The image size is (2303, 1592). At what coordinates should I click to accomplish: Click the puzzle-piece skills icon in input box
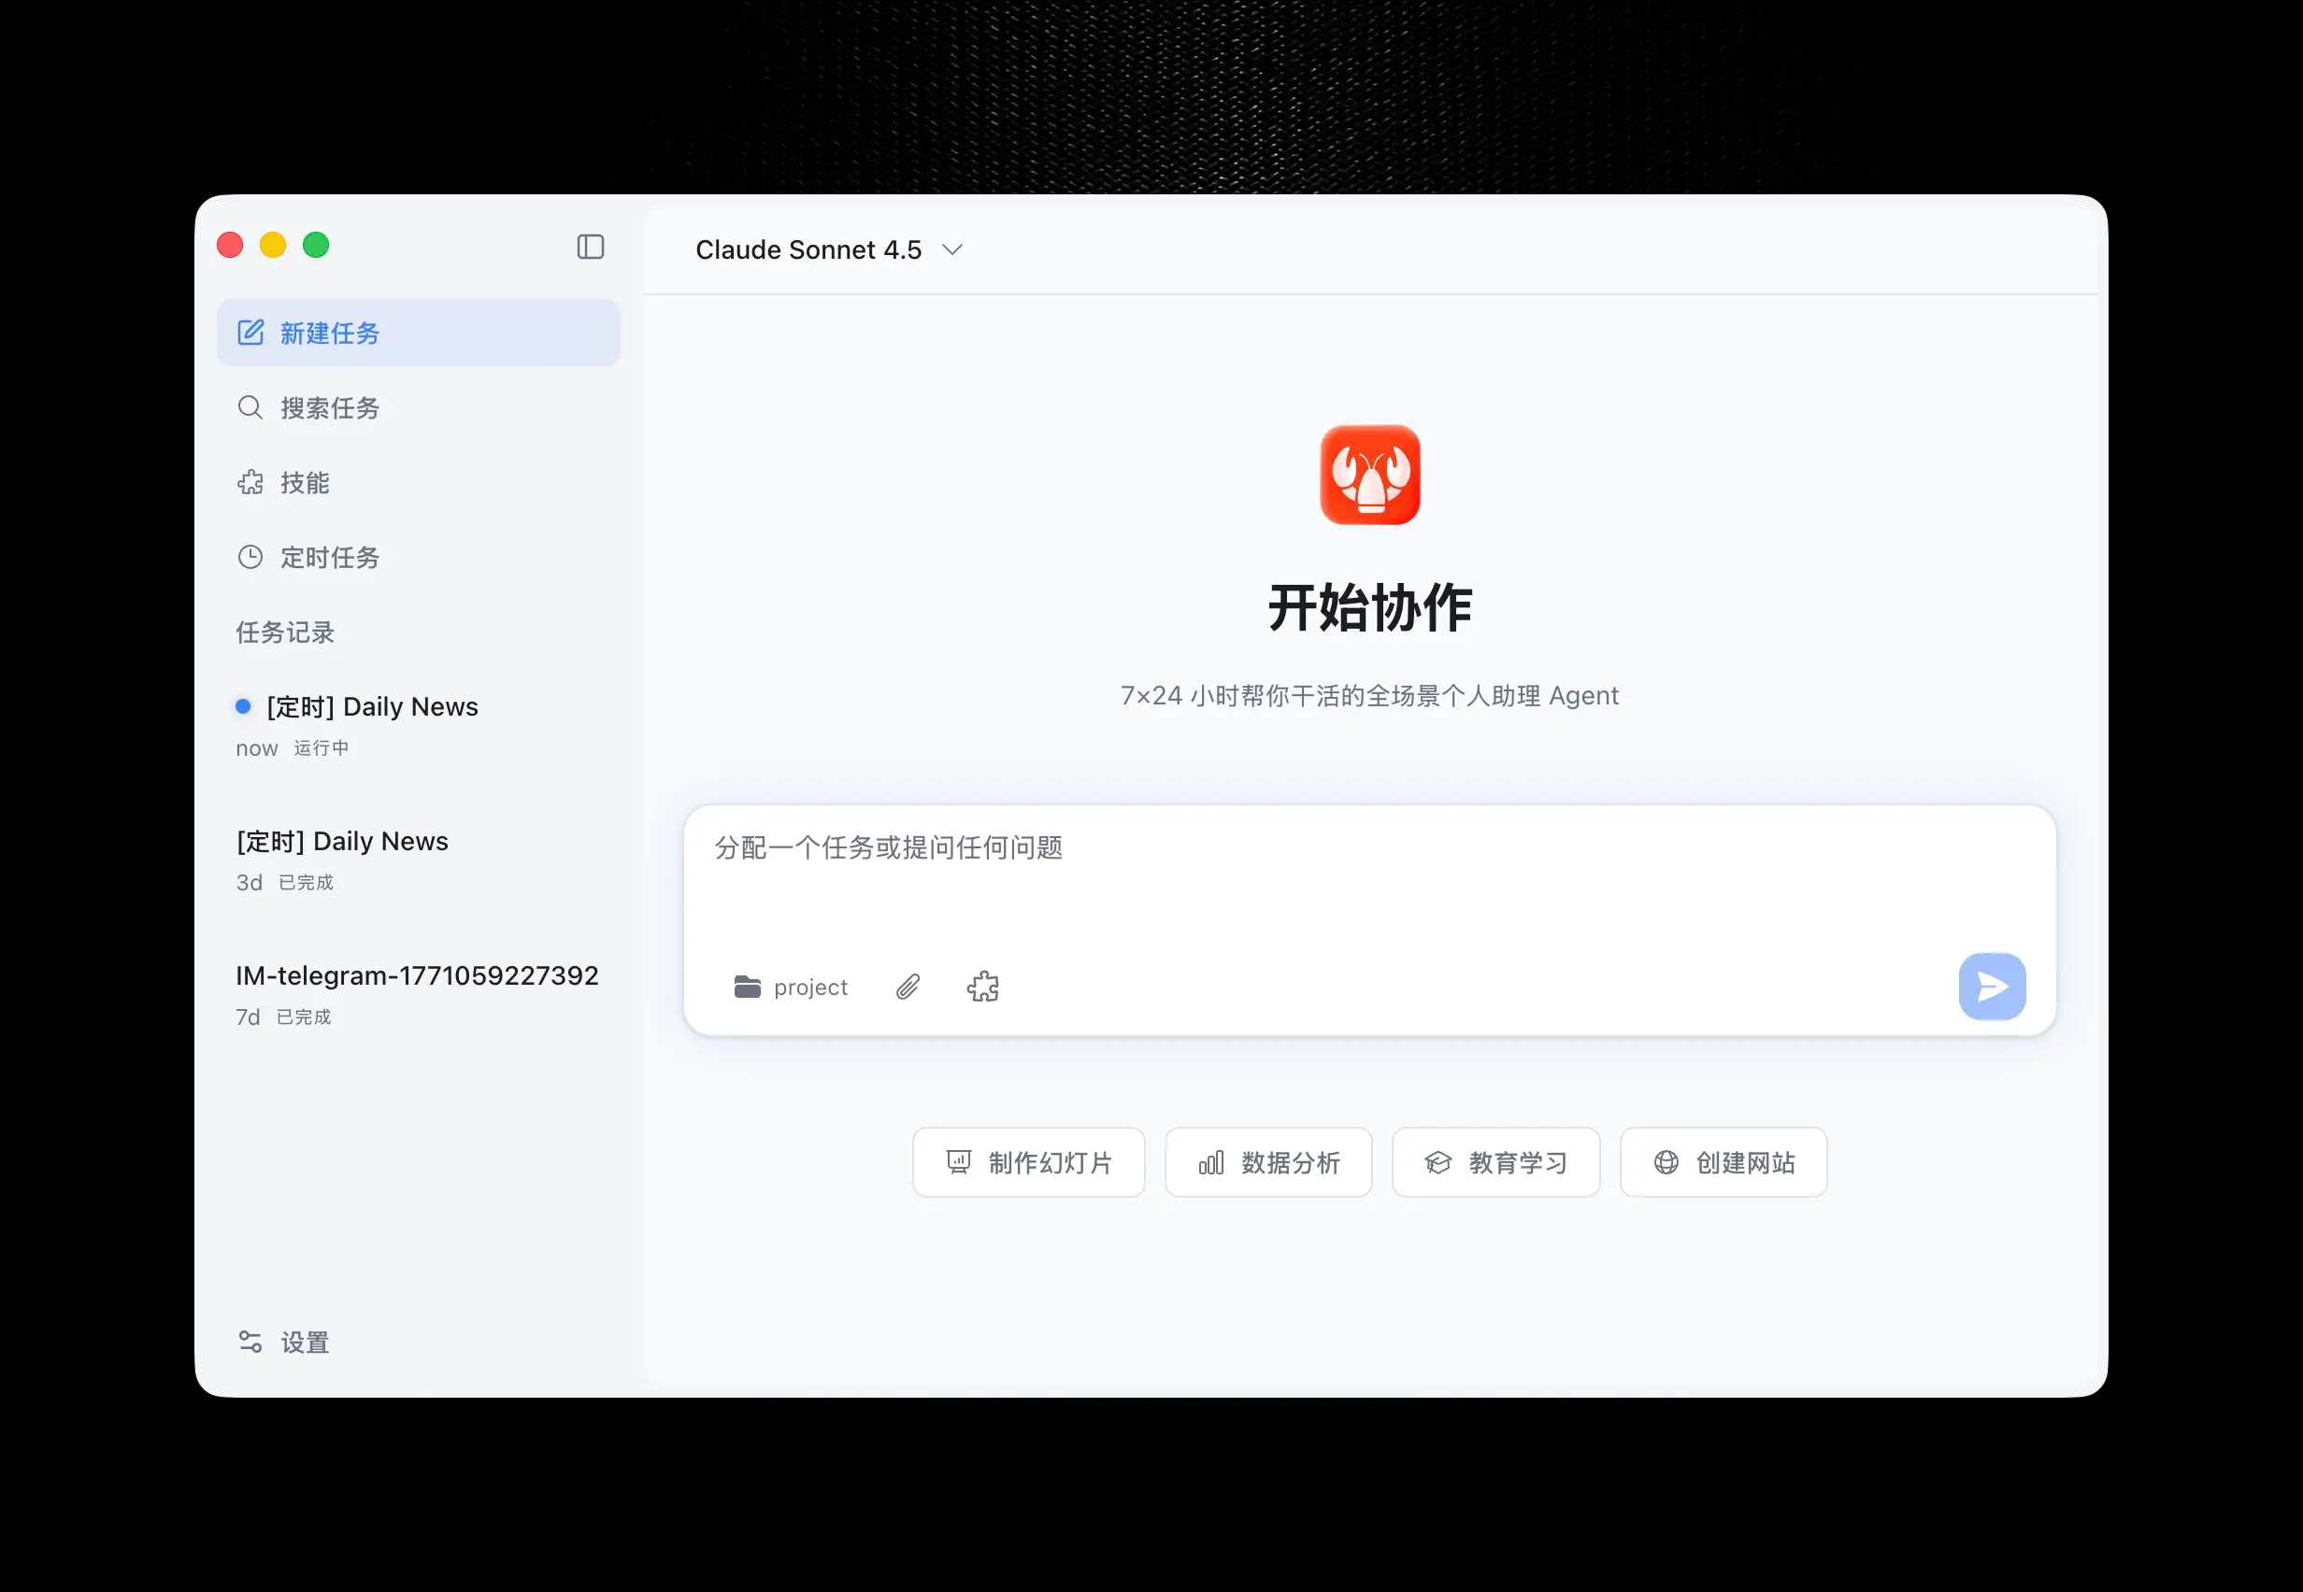[983, 987]
